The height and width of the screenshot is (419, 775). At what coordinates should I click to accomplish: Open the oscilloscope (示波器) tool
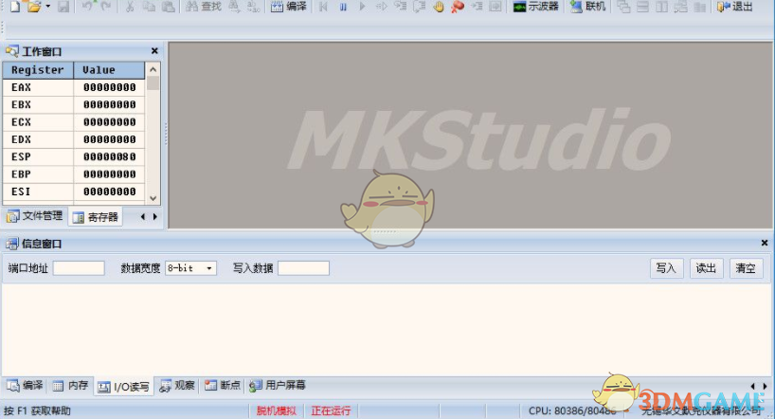pos(536,7)
